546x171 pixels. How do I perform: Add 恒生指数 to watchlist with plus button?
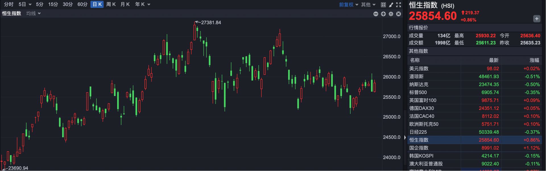536,19
